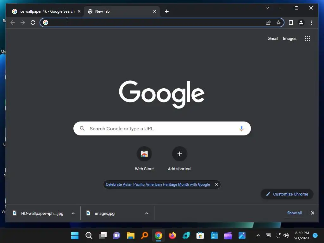
Task: Open the volume control in tray
Action: (x=286, y=235)
